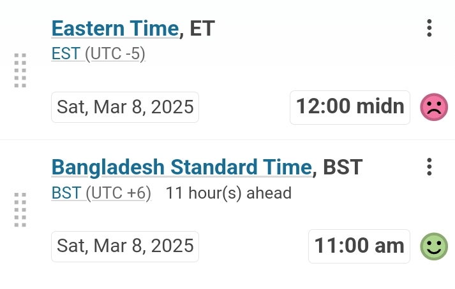Select the 11:00 am time field
455x289 pixels.
coord(359,246)
